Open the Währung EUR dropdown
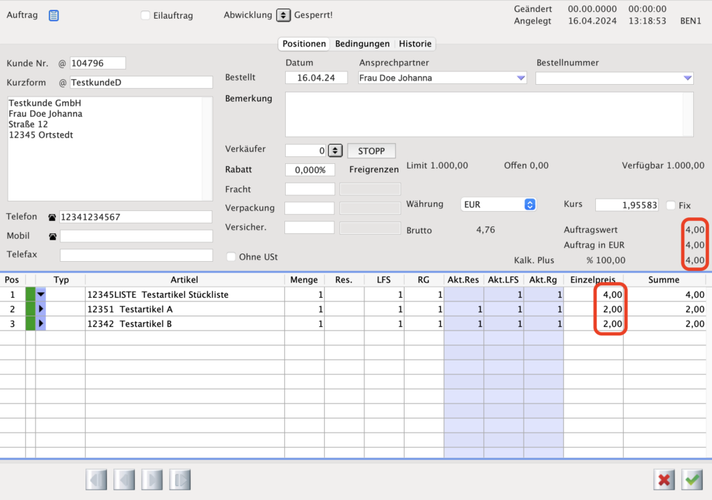 click(529, 204)
